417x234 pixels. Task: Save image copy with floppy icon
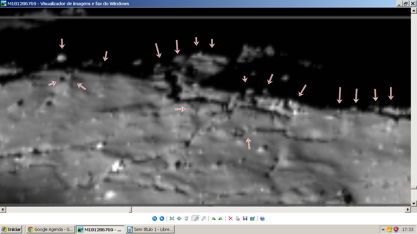(245, 218)
